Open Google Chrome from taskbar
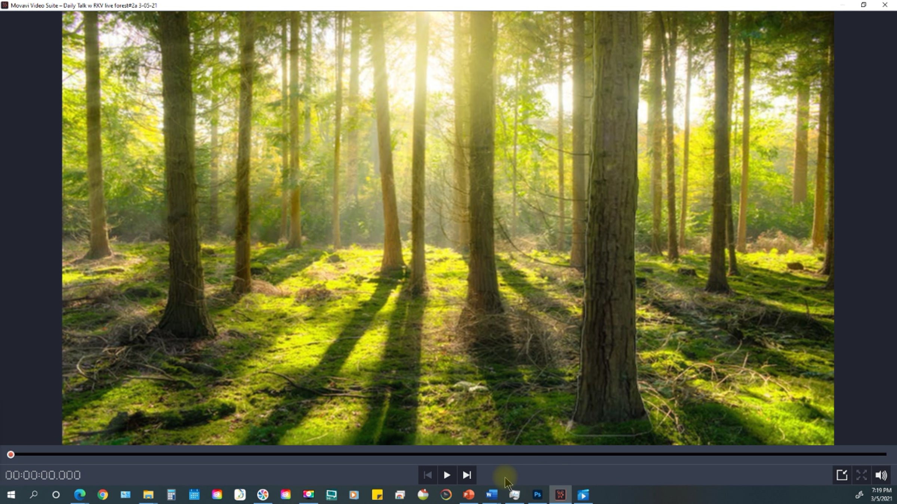Viewport: 897px width, 504px height. click(102, 495)
